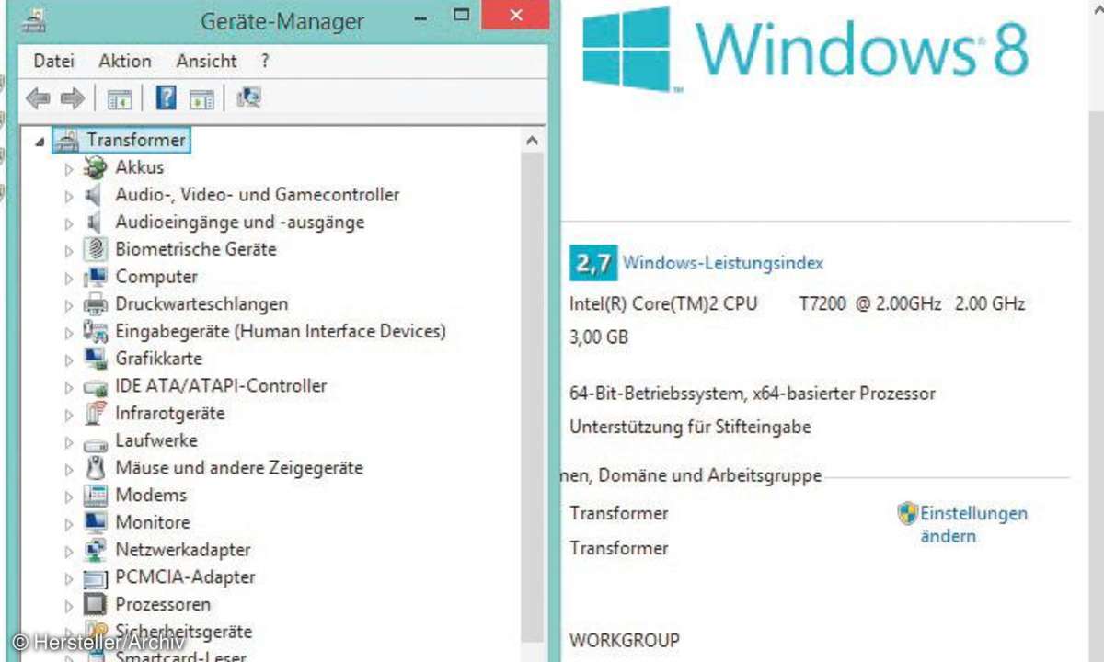The height and width of the screenshot is (662, 1104).
Task: Click the Akkus battery icon
Action: point(95,167)
